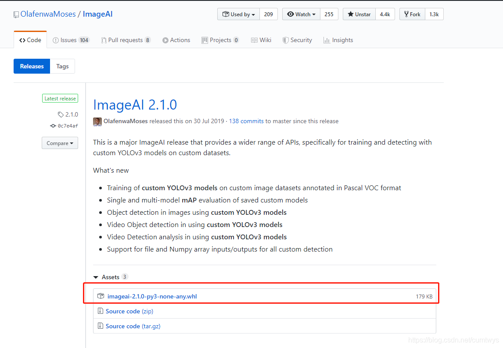Click the Assets count badge 3
503x348 pixels.
(125, 277)
